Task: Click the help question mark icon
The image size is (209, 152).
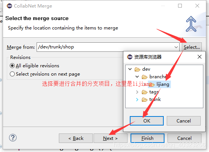Action: (13, 138)
